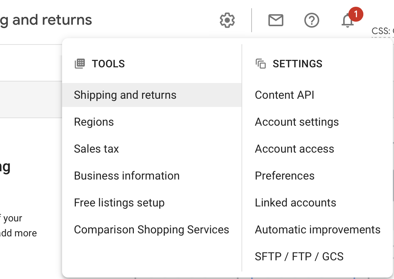Click the Tools section grid icon
This screenshot has height=279, width=394.
(80, 64)
